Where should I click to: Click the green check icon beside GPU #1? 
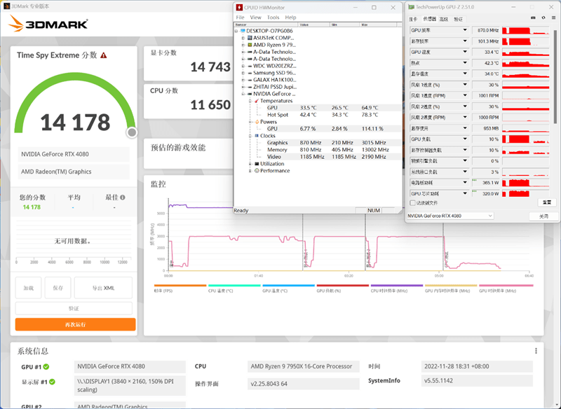pos(46,367)
